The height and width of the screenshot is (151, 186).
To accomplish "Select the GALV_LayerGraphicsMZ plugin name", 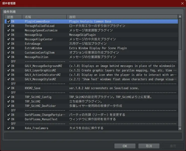I will coord(40,70).
